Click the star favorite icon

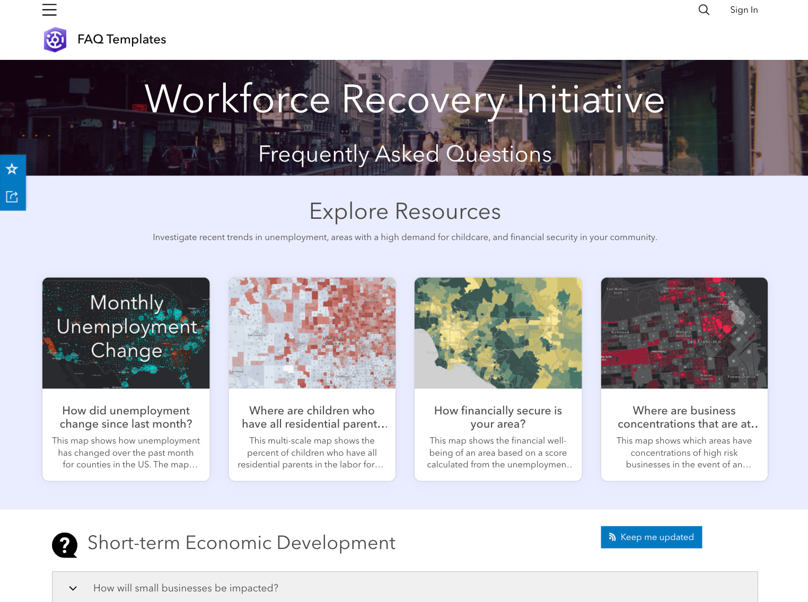click(x=12, y=169)
